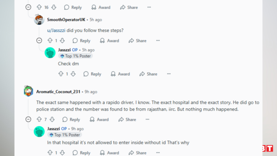Open more options on Aromatic_Coconut_231's comment
The height and width of the screenshot is (156, 277).
click(147, 119)
